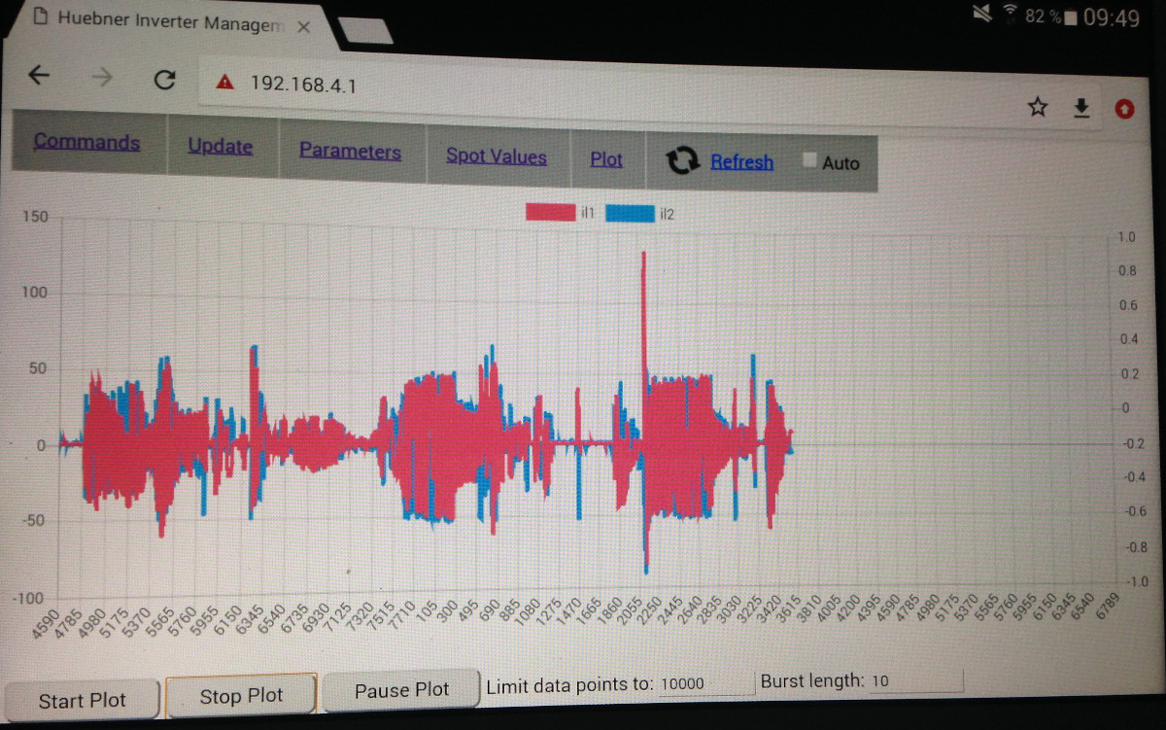This screenshot has width=1166, height=730.
Task: Open the Update page link
Action: click(x=221, y=146)
